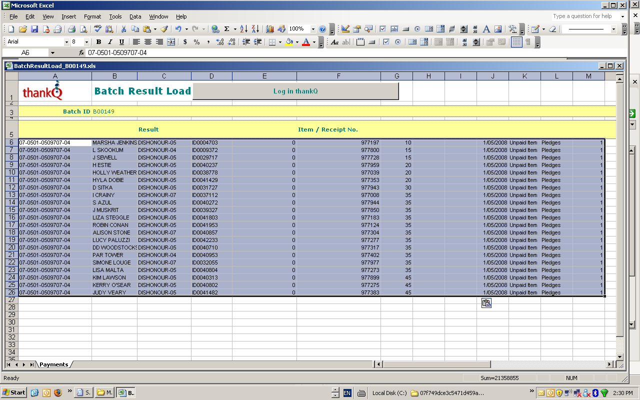Click View Code in Control Toolbox

point(368,29)
